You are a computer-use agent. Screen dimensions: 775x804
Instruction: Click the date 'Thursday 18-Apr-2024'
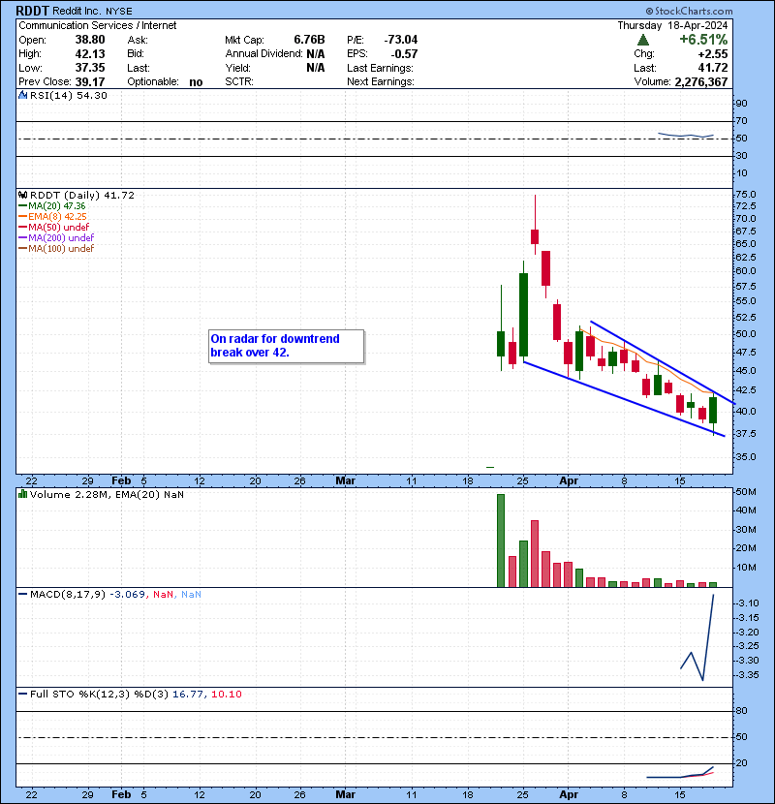[x=672, y=25]
